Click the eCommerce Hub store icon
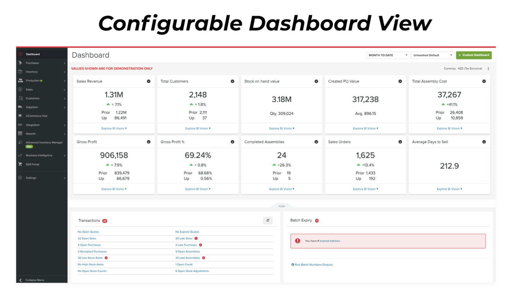The image size is (517, 293). [20, 116]
